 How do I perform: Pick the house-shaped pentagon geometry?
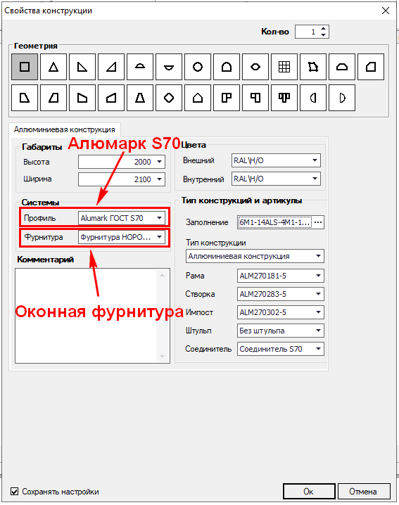(198, 98)
